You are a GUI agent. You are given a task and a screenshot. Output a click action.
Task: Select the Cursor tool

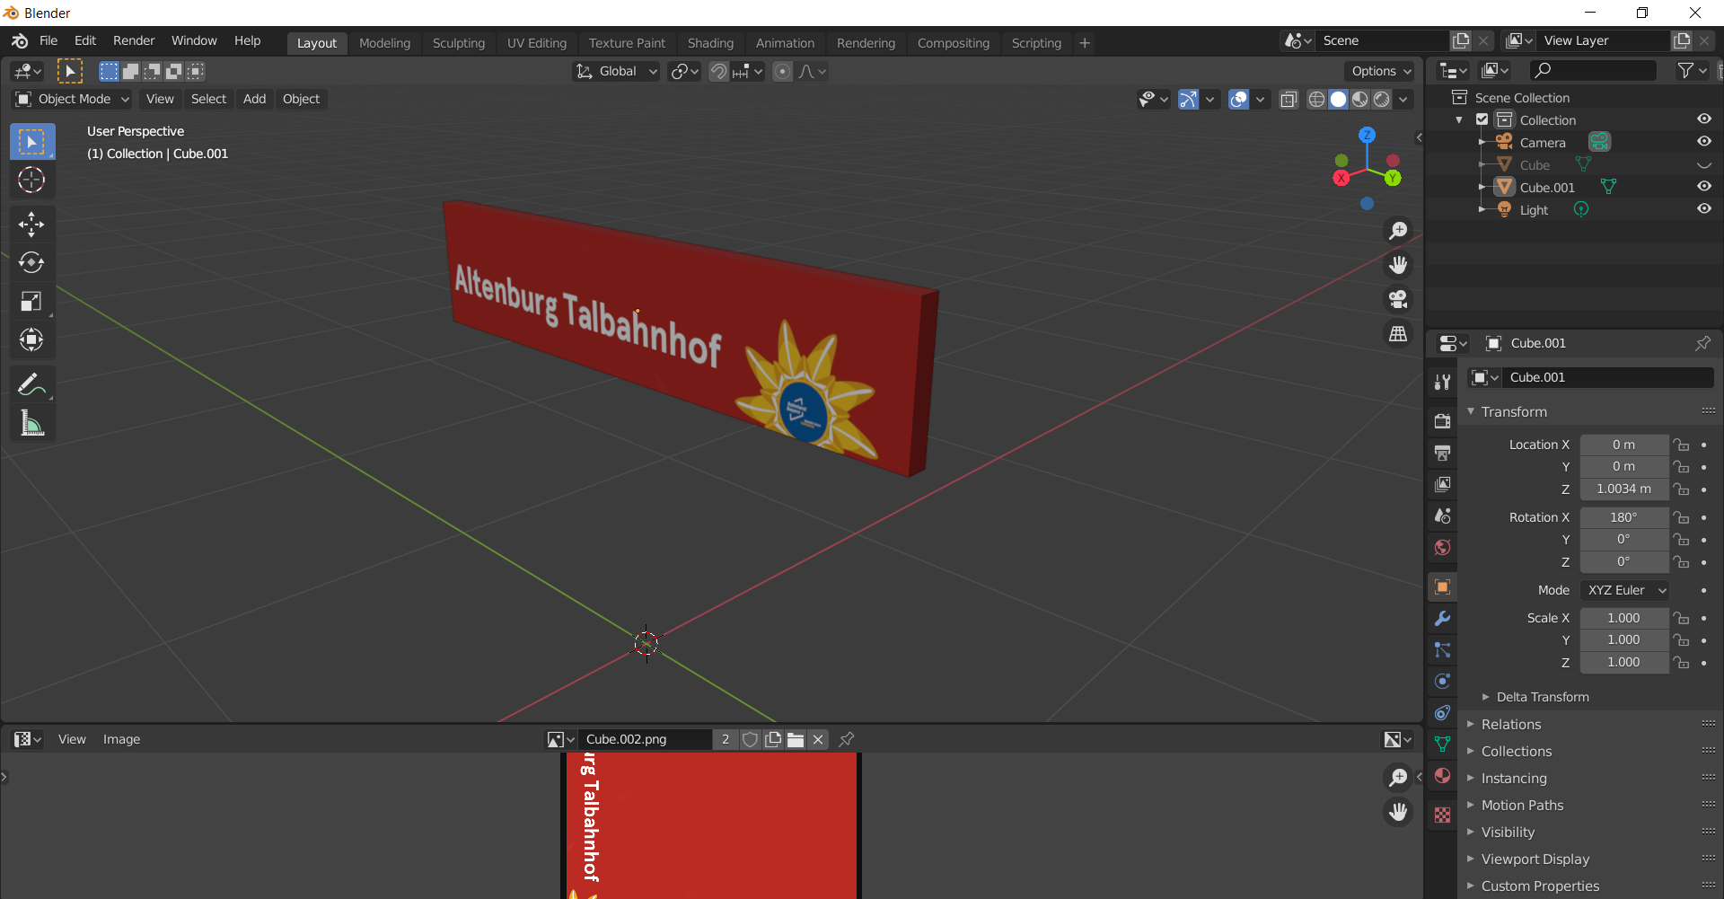click(x=31, y=181)
